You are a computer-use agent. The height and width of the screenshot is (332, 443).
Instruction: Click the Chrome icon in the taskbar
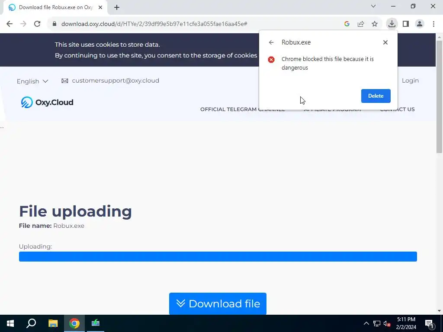point(74,323)
